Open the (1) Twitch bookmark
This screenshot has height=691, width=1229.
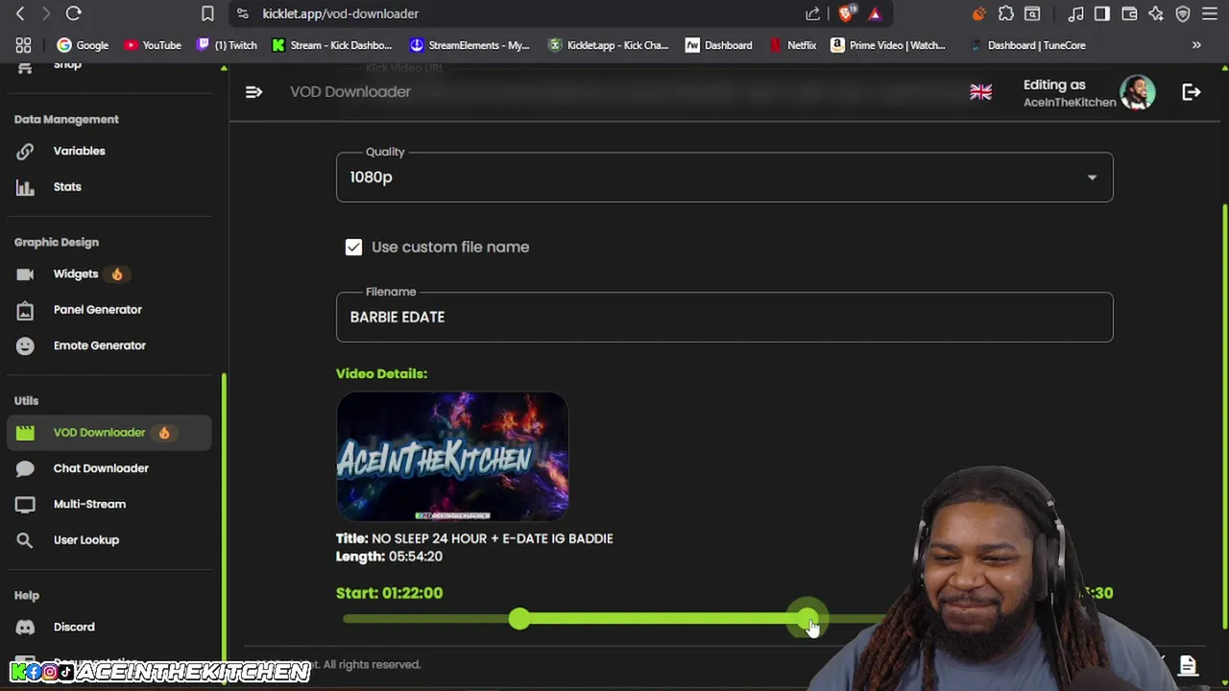pyautogui.click(x=227, y=45)
